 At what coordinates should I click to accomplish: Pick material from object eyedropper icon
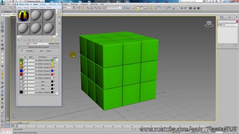(x=28, y=44)
